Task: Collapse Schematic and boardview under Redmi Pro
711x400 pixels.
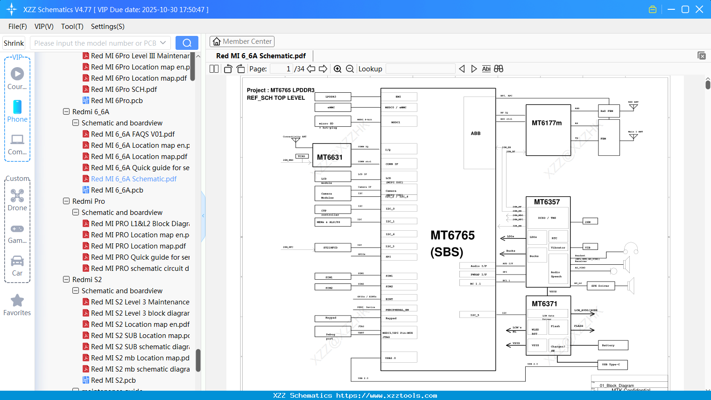Action: [x=75, y=212]
